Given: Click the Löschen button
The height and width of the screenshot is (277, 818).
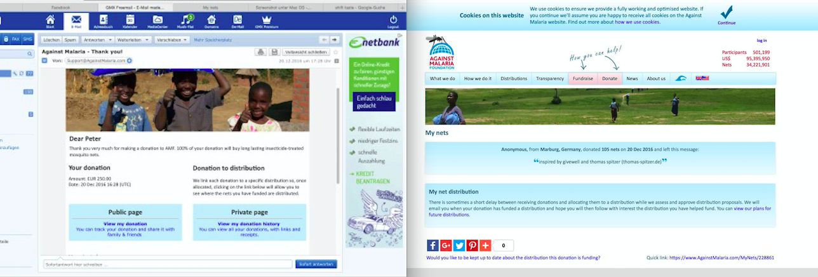Looking at the screenshot, I should (51, 39).
